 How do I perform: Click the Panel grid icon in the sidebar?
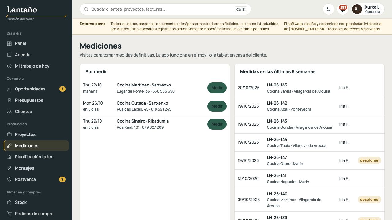click(9, 43)
